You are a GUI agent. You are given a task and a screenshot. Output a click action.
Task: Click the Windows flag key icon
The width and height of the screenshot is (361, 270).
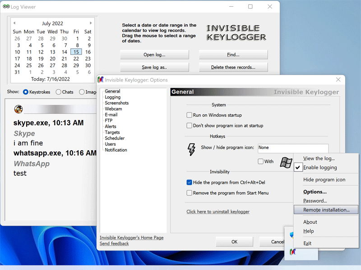pyautogui.click(x=286, y=162)
